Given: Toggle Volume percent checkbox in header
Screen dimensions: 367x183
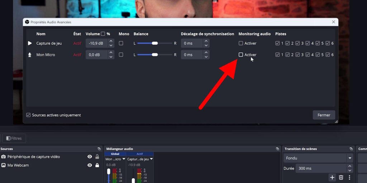Looking at the screenshot, I should 103,34.
